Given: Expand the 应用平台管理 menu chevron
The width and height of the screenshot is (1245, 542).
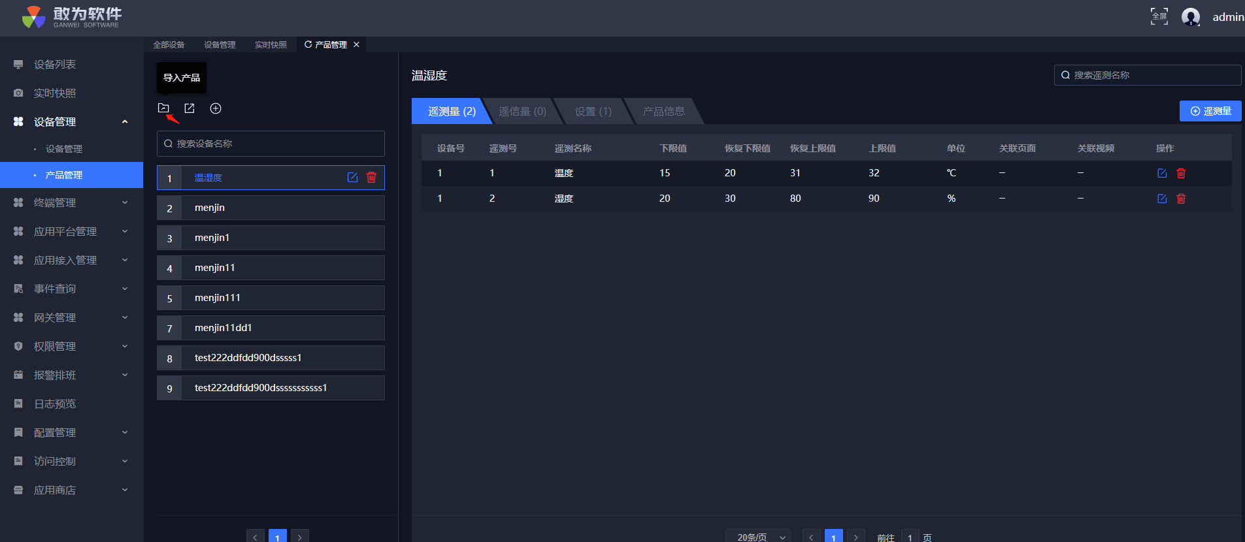Looking at the screenshot, I should click(x=125, y=232).
